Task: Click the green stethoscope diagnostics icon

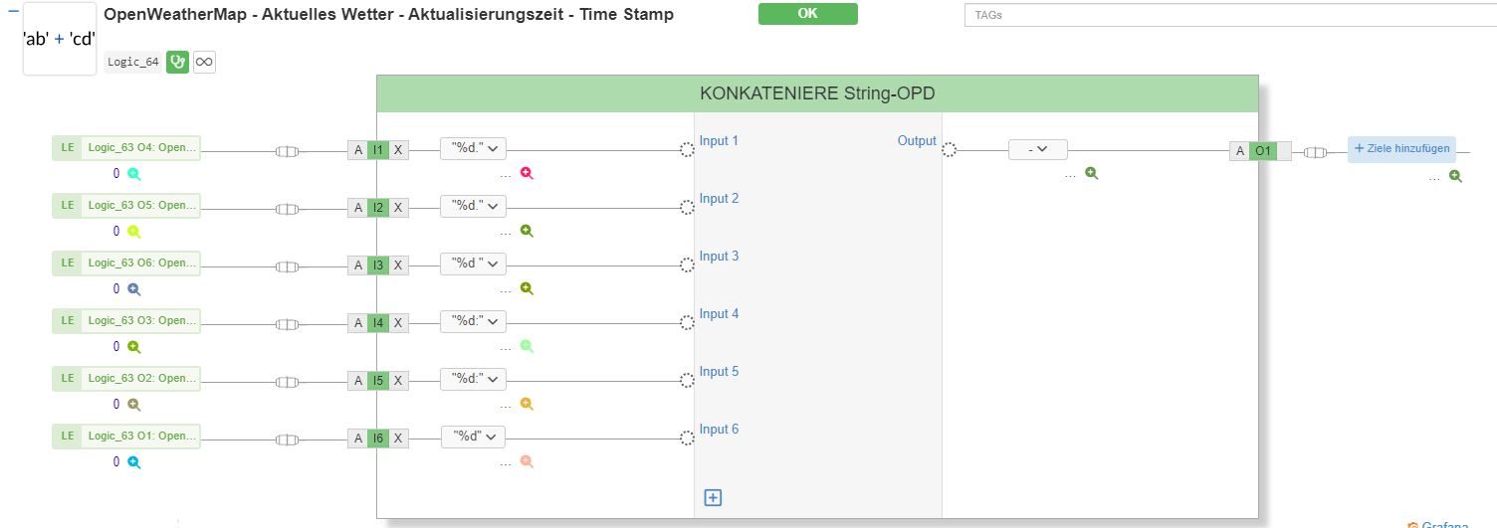Action: click(x=178, y=62)
